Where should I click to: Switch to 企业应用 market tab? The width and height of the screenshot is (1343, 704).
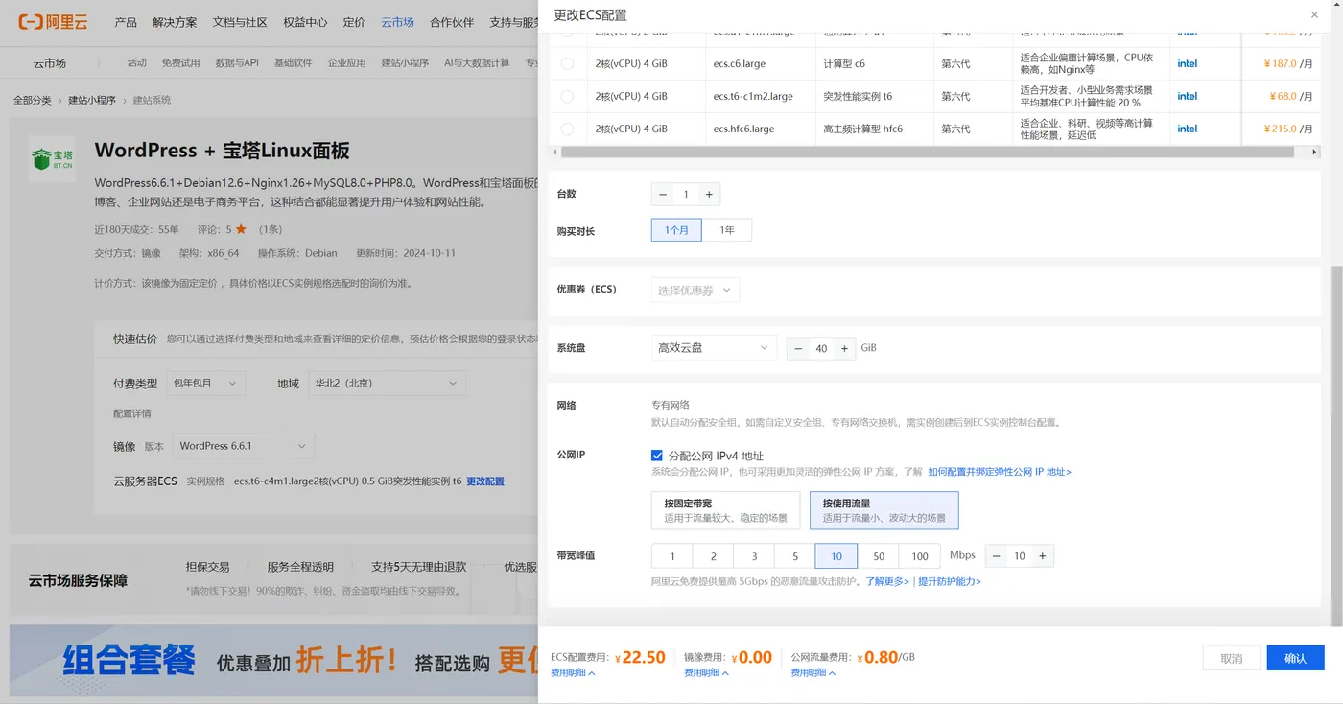coord(347,63)
